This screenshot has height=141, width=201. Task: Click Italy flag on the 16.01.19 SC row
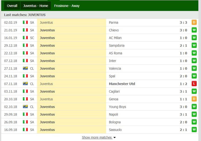25,38
